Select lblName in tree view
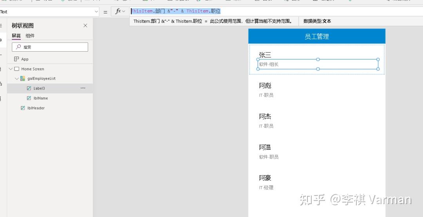This screenshot has height=217, width=423. (41, 98)
